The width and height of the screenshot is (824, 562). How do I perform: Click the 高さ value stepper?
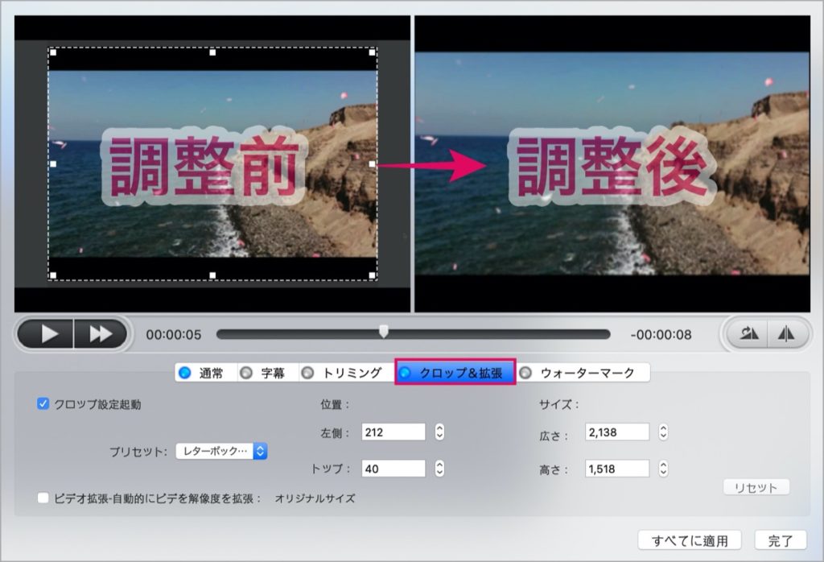[663, 469]
